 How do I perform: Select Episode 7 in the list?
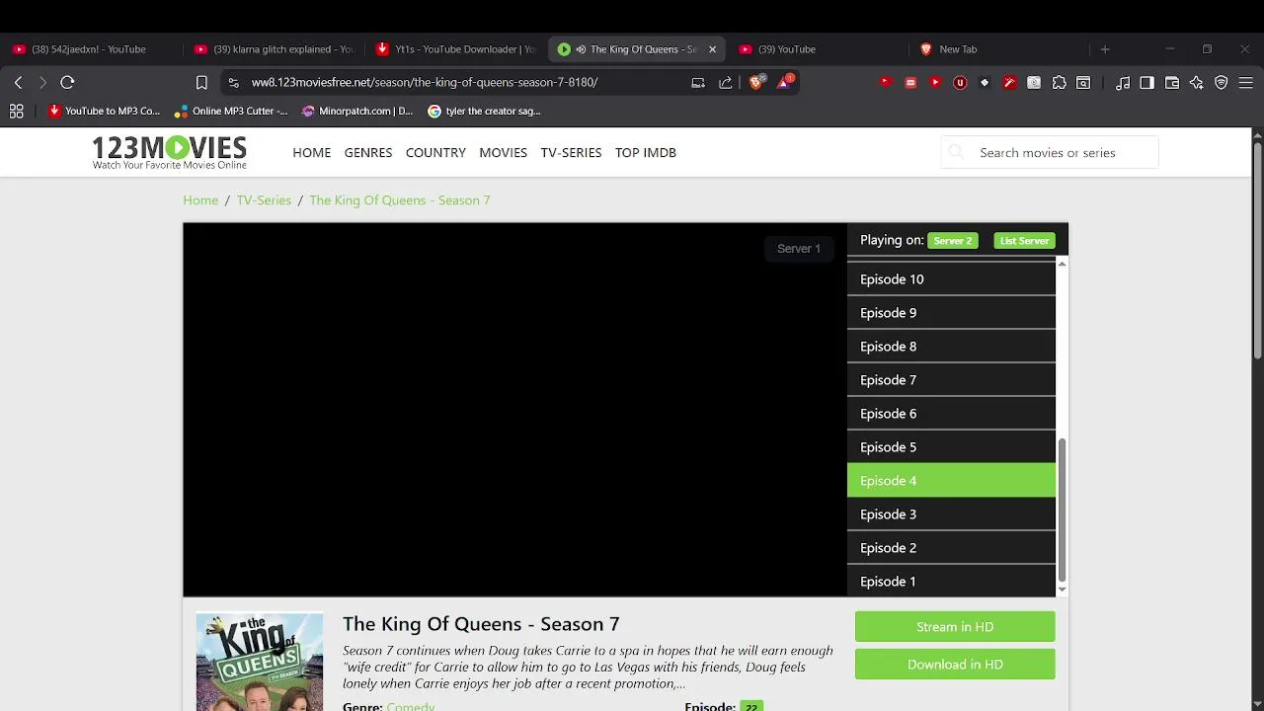951,380
